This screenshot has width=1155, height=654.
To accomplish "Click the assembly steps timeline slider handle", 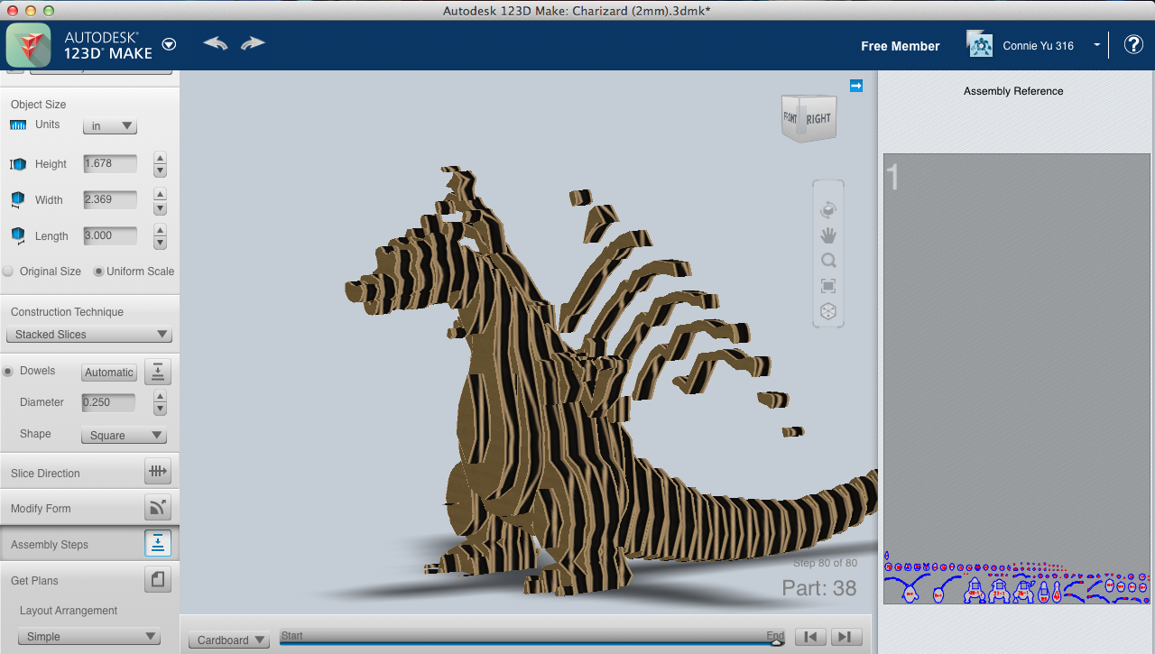I will coord(776,641).
